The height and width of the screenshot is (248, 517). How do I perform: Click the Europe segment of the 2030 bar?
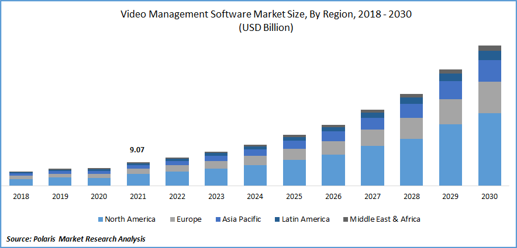coord(490,97)
